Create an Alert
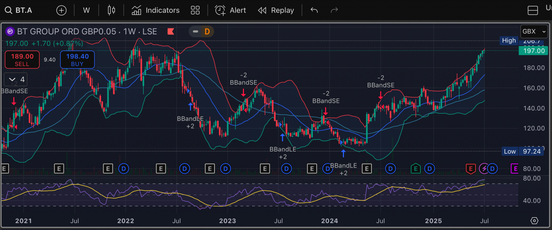 click(x=230, y=10)
